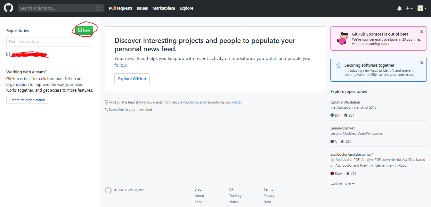Click Explore more arrow link
The width and height of the screenshot is (431, 207).
(x=343, y=183)
